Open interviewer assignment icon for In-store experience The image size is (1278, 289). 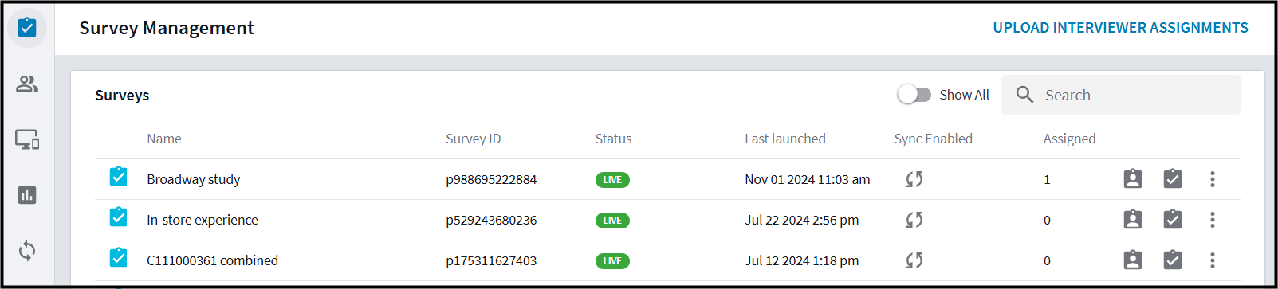coord(1133,219)
